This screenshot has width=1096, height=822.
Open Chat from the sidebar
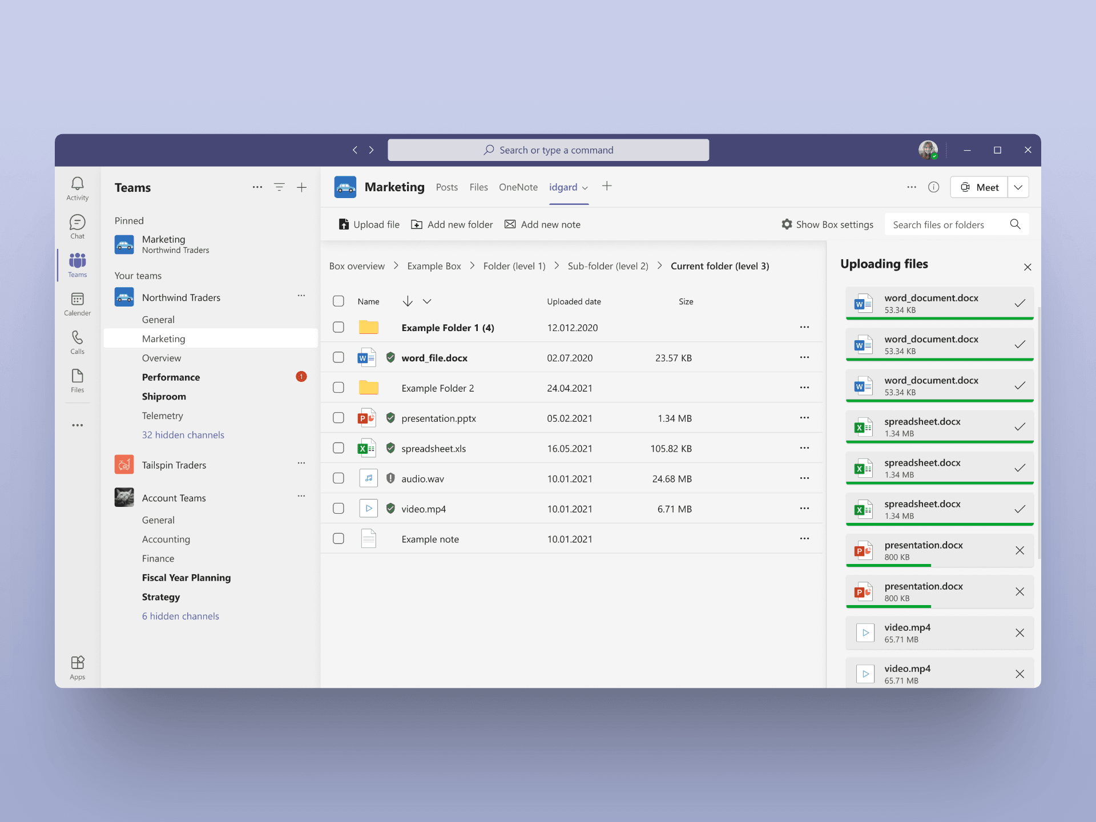[77, 223]
